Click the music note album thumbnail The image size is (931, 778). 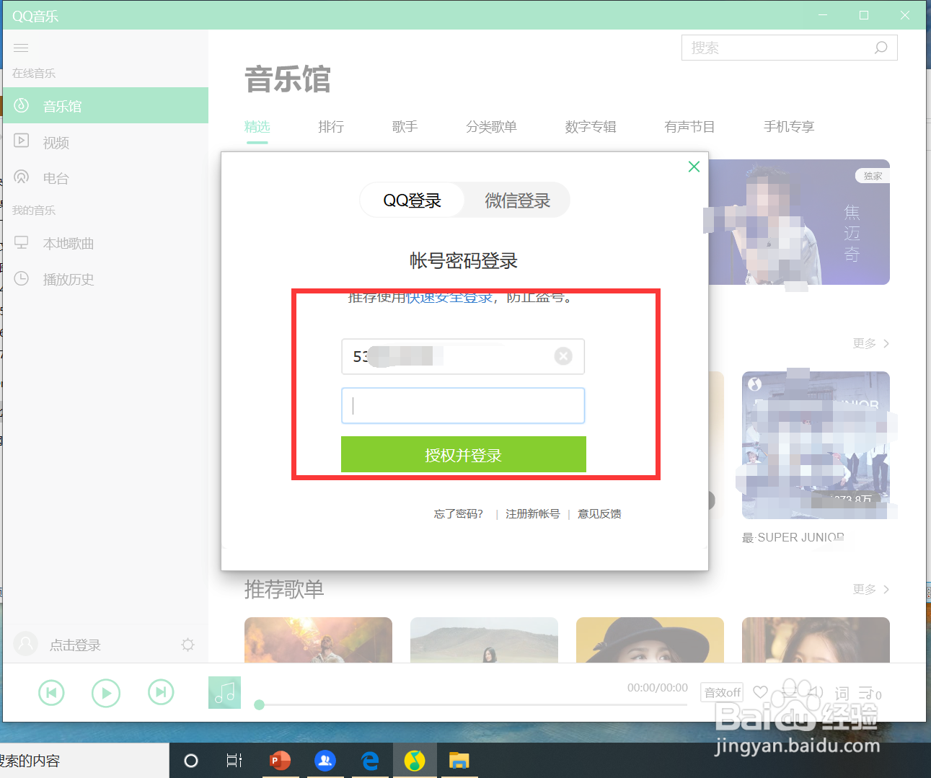click(x=224, y=693)
